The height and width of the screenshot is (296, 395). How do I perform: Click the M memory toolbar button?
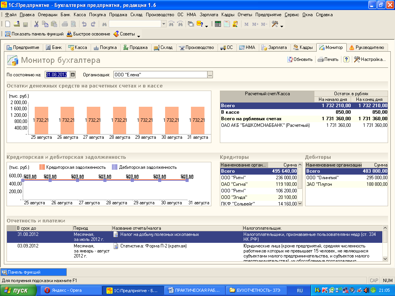246,24
